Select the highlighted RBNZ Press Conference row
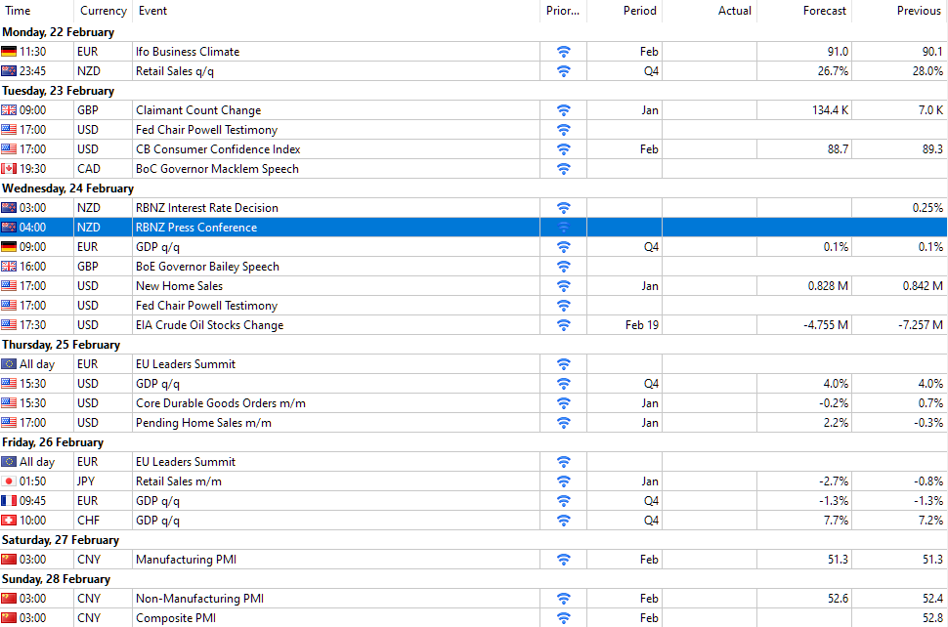Image resolution: width=948 pixels, height=627 pixels. (196, 228)
